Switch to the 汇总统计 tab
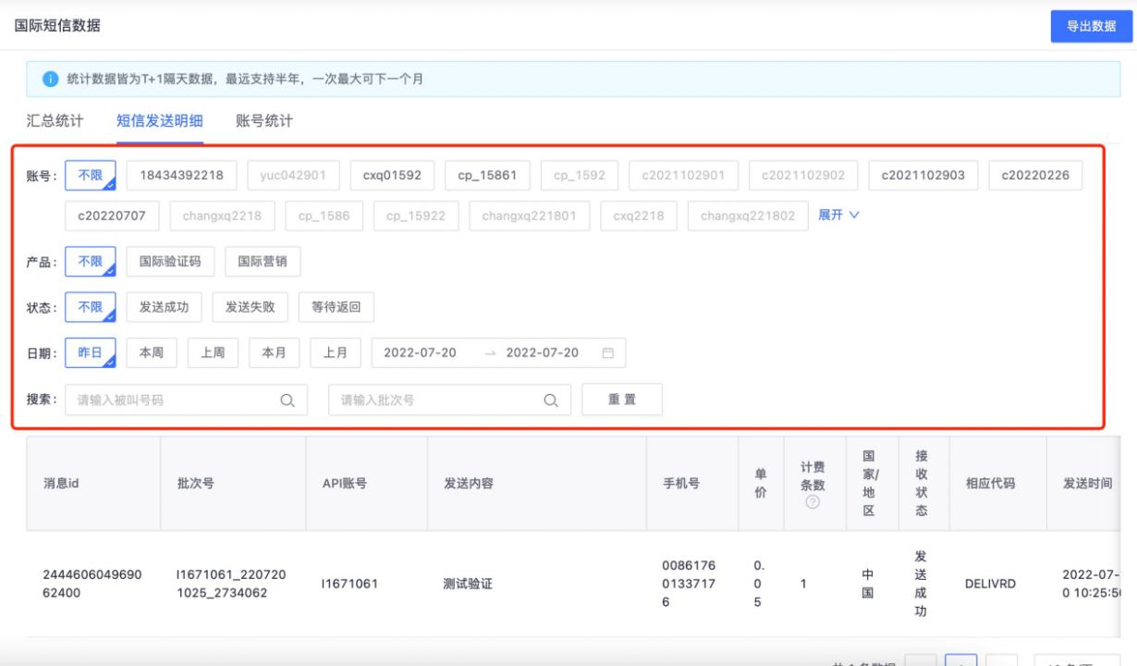1137x666 pixels. click(x=55, y=121)
